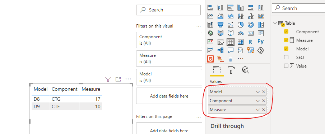Image resolution: width=325 pixels, height=134 pixels.
Task: Choose the 100% stacked column chart visual
Action: pyautogui.click(x=261, y=8)
